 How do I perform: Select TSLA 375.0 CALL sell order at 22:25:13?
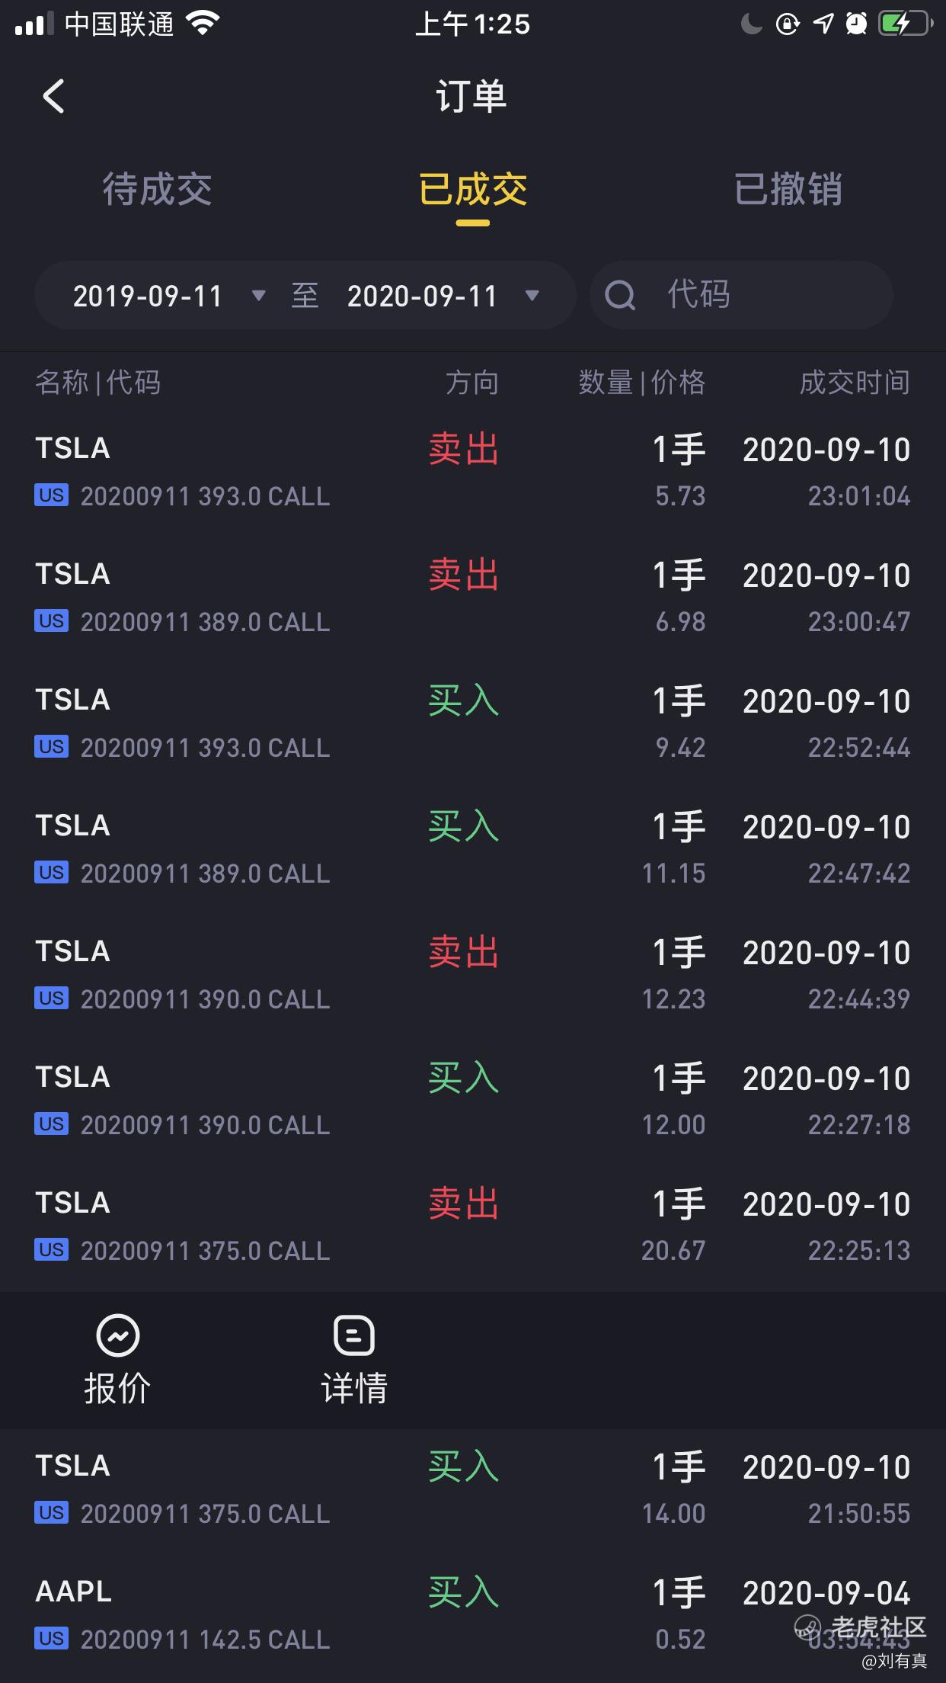[x=472, y=1226]
